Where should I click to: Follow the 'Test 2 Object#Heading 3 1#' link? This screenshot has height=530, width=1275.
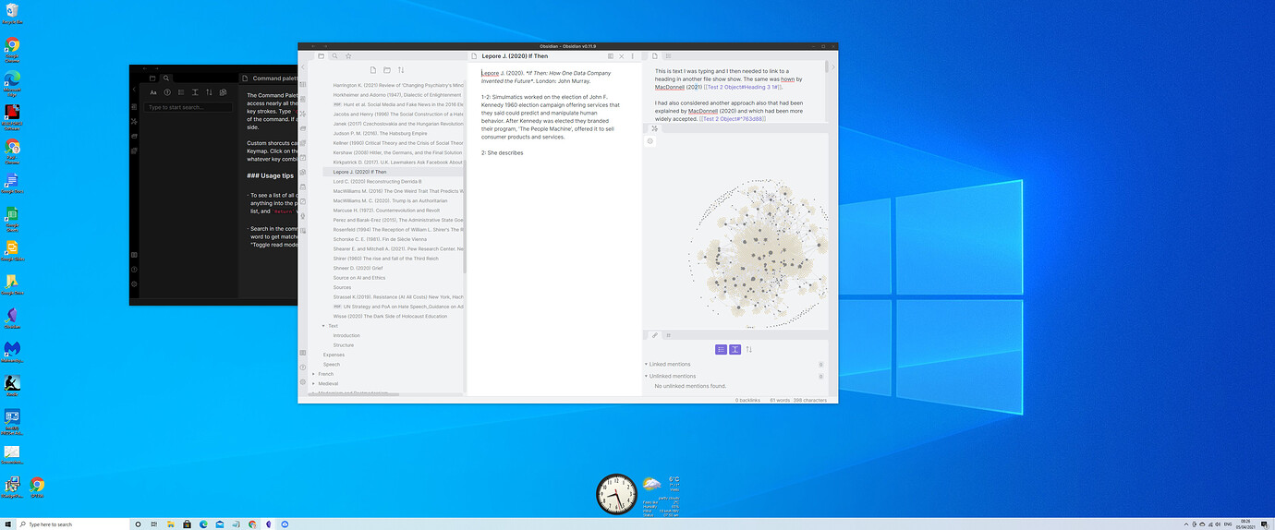(743, 87)
